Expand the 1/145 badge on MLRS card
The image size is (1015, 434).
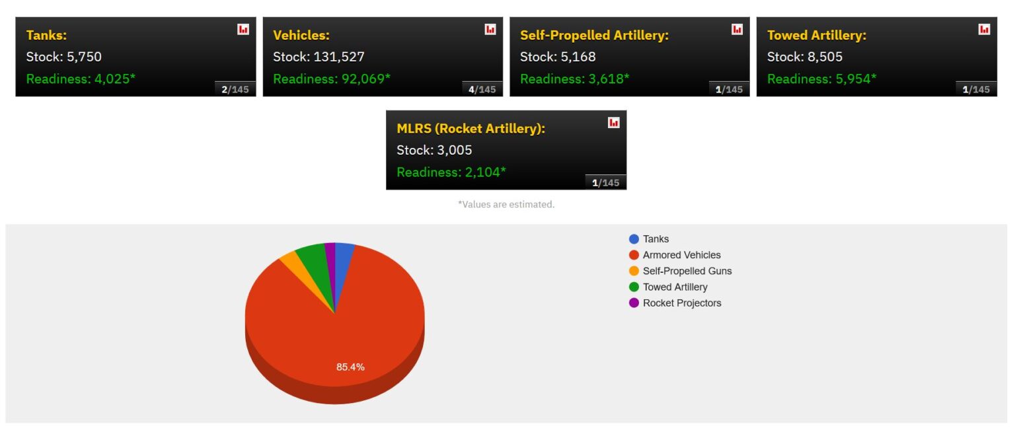(606, 182)
